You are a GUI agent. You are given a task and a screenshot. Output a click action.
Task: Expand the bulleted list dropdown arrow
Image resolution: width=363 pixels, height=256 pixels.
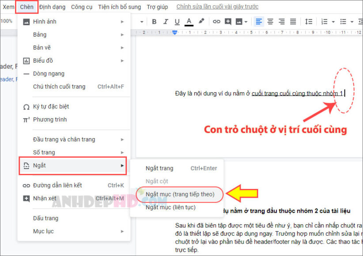tap(352, 22)
